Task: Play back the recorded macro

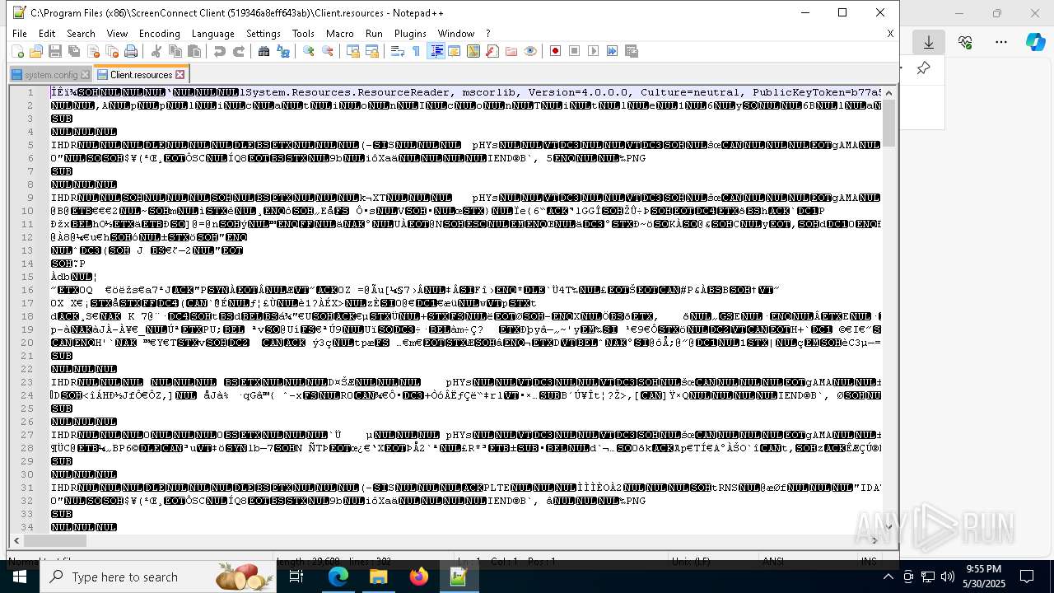Action: [x=594, y=51]
